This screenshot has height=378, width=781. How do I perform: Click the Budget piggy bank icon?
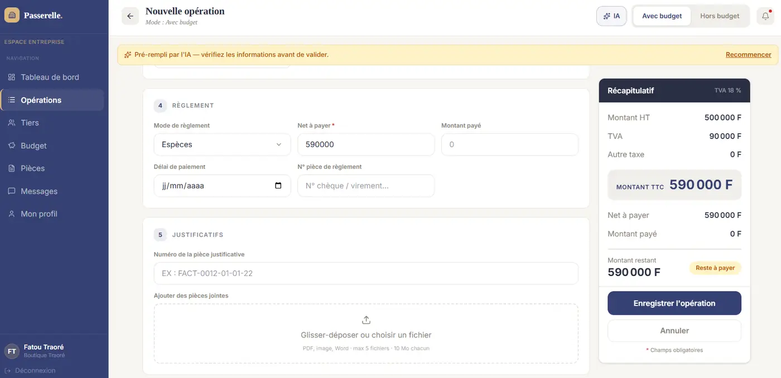pyautogui.click(x=12, y=146)
